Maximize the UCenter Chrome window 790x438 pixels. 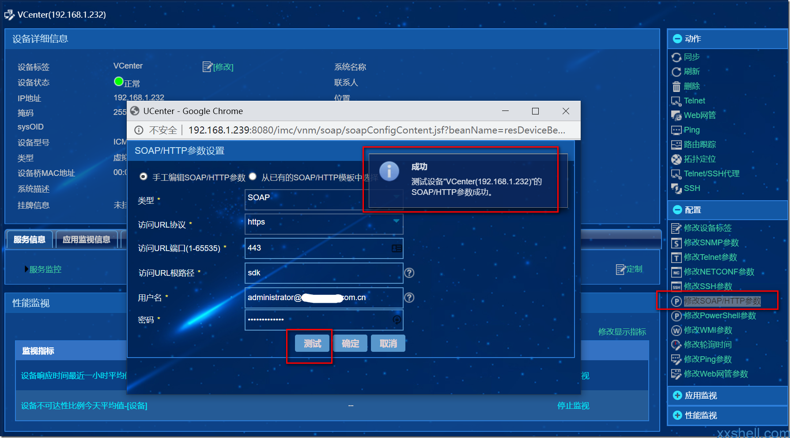[535, 111]
